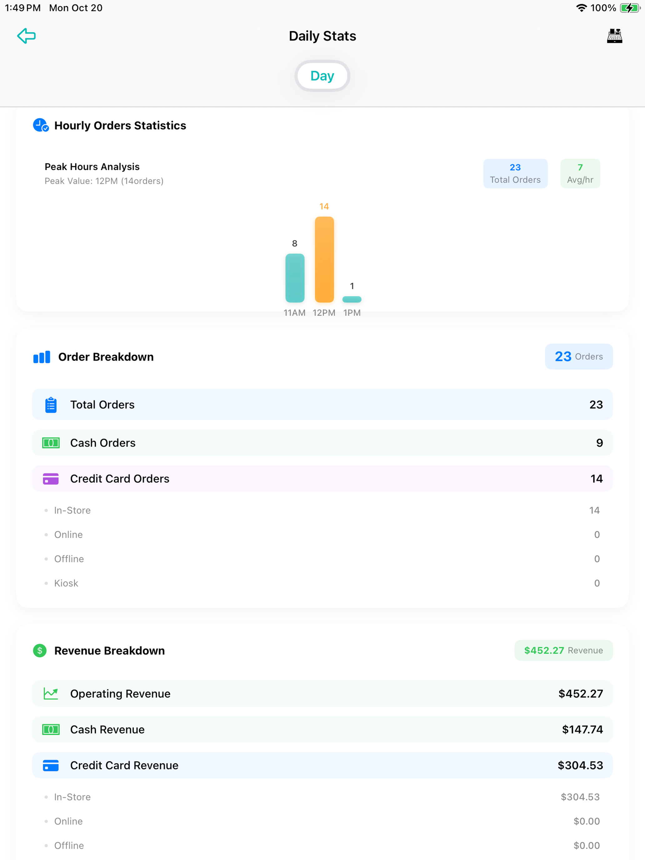
Task: Select the small 1PM bar
Action: 352,299
